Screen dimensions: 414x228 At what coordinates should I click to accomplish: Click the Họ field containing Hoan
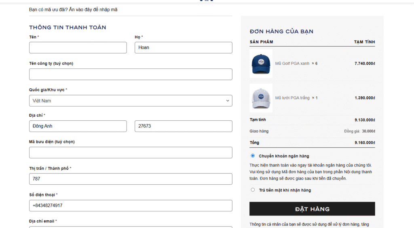click(183, 47)
